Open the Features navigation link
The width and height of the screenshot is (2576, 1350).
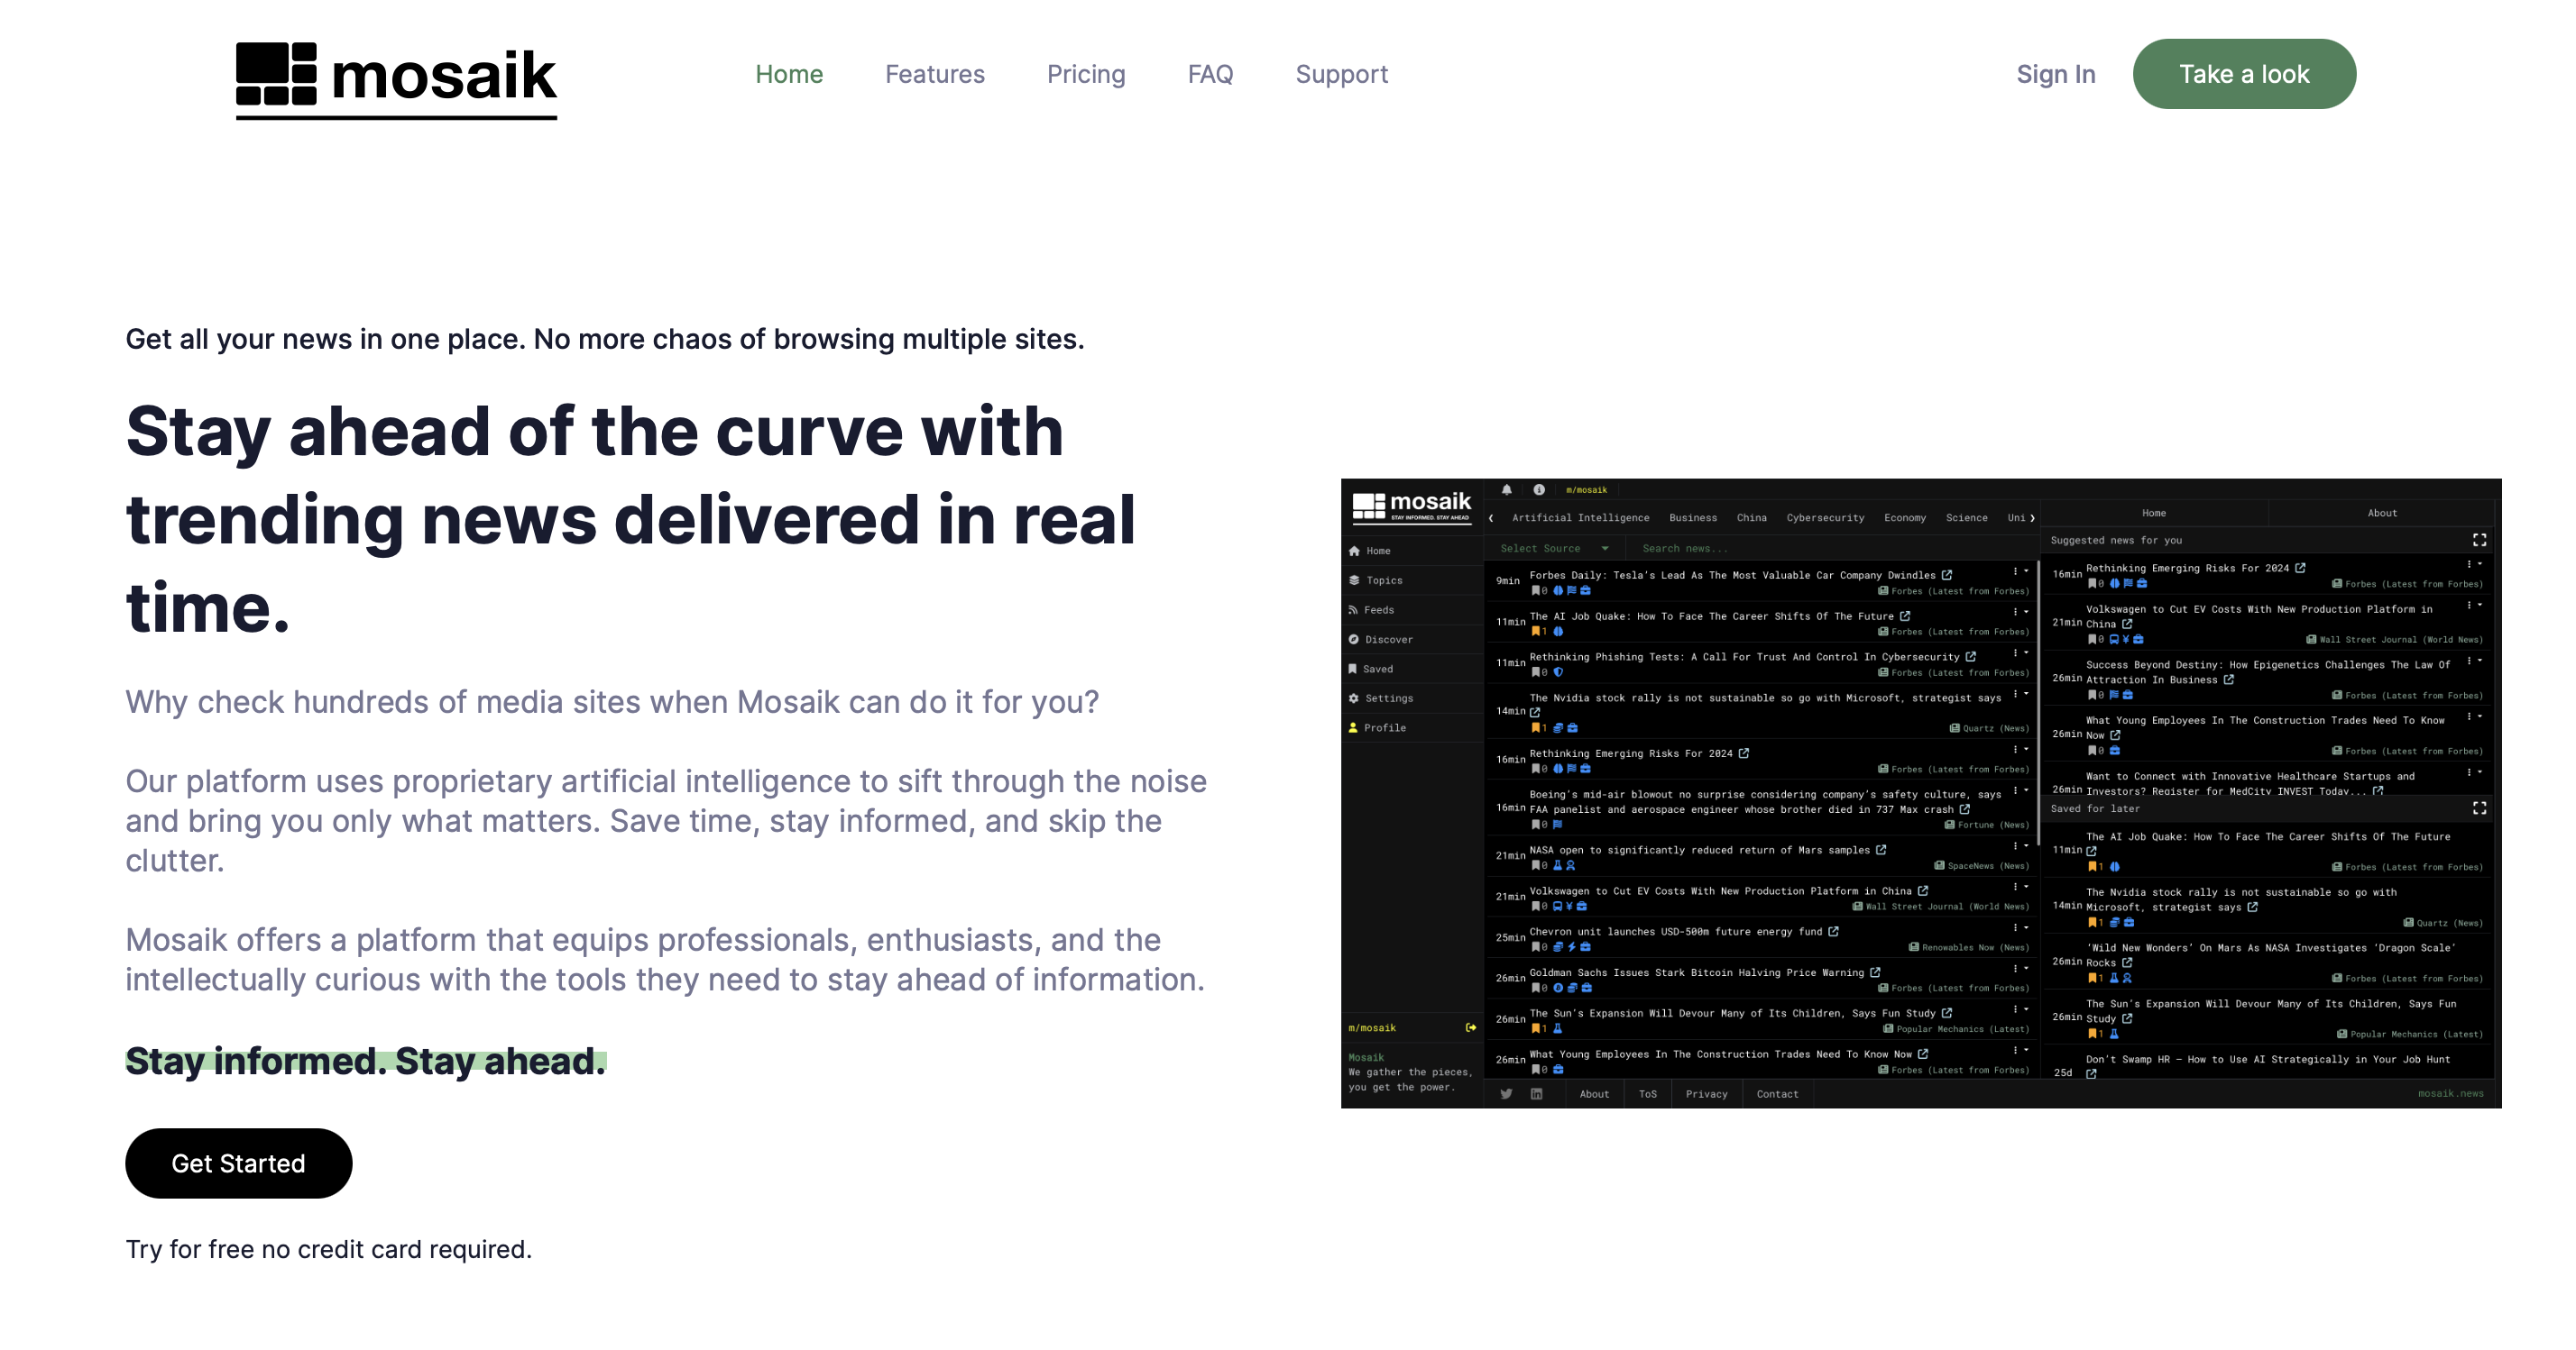934,74
